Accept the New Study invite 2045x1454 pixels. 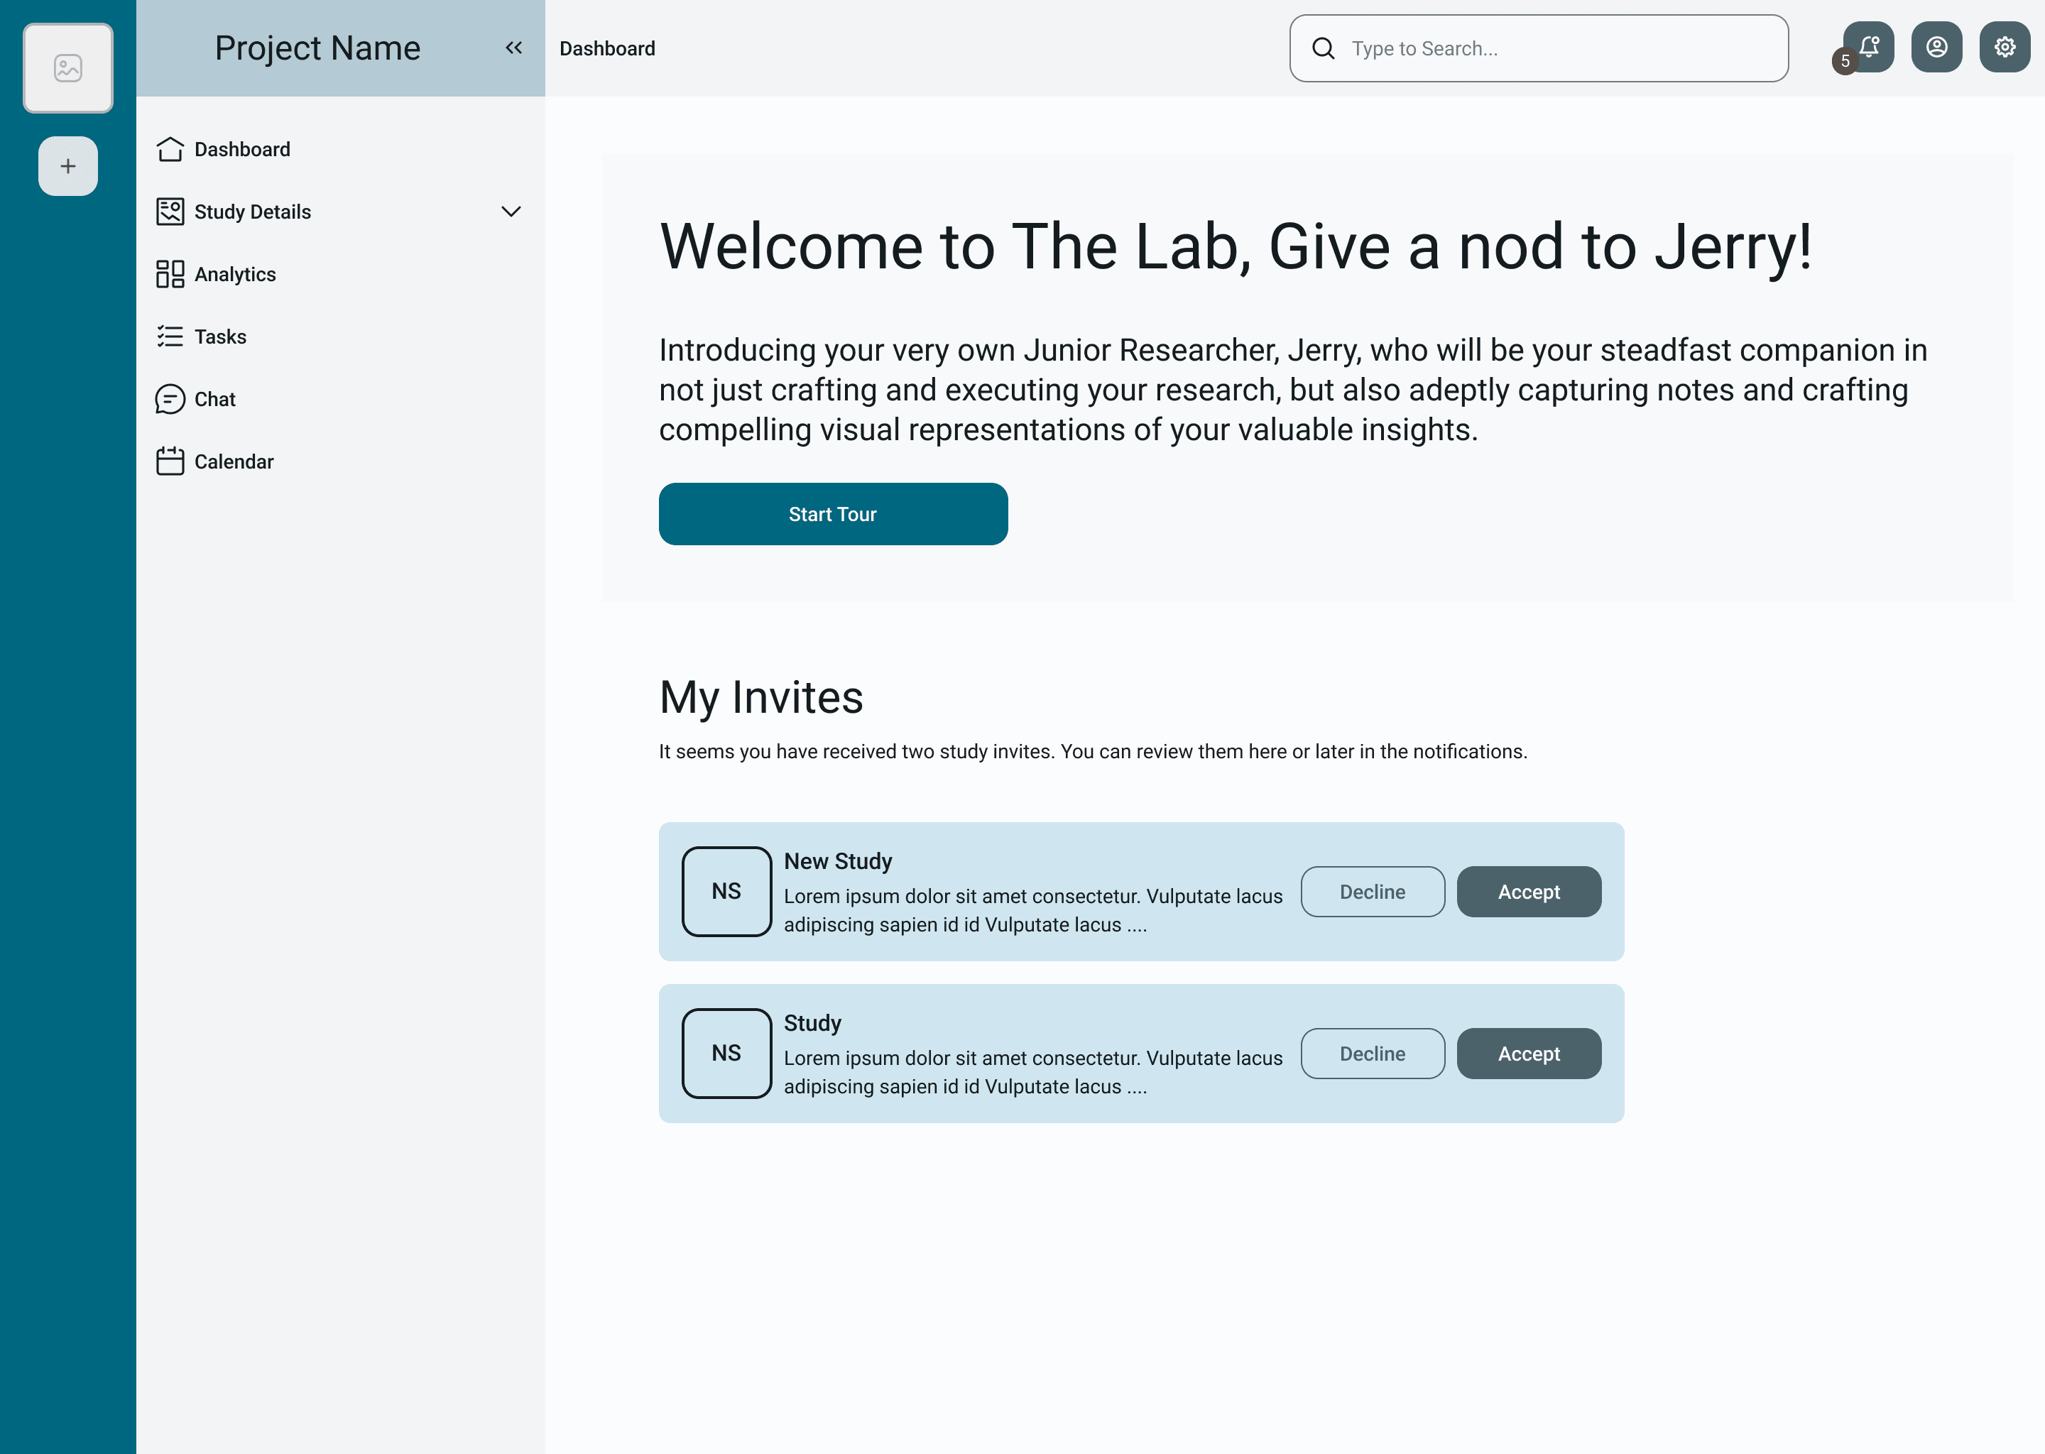coord(1529,892)
